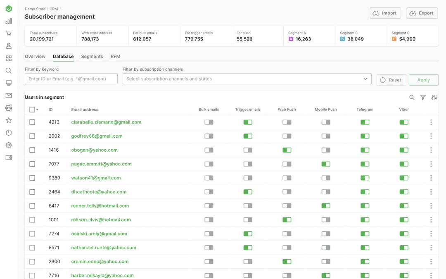Click the funnel filter icon above table
This screenshot has width=446, height=279.
point(423,98)
